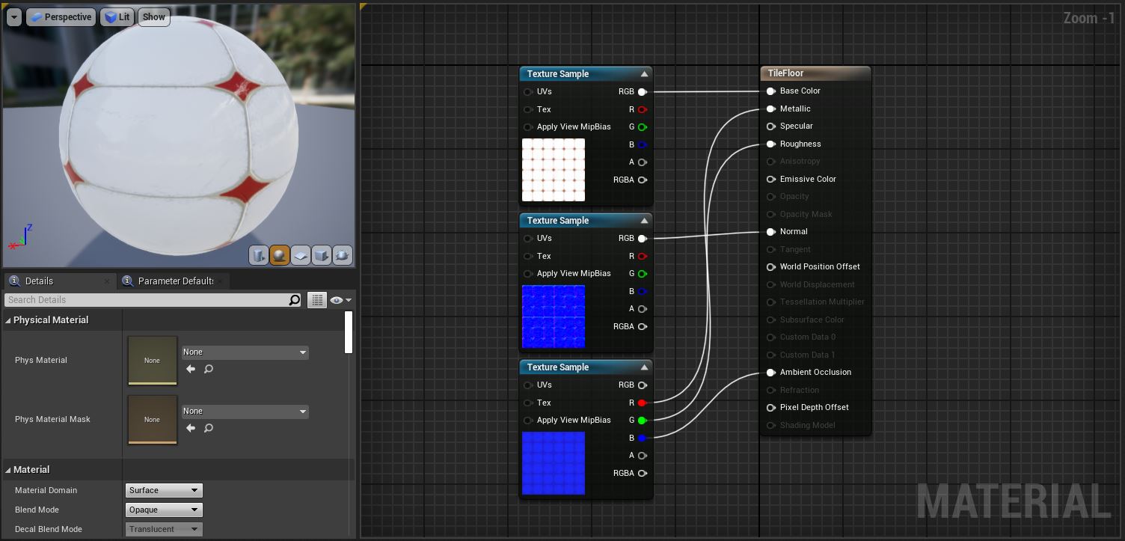Switch to the Parameter Defaults tab
Screen dimensions: 1125x541
pyautogui.click(x=175, y=281)
